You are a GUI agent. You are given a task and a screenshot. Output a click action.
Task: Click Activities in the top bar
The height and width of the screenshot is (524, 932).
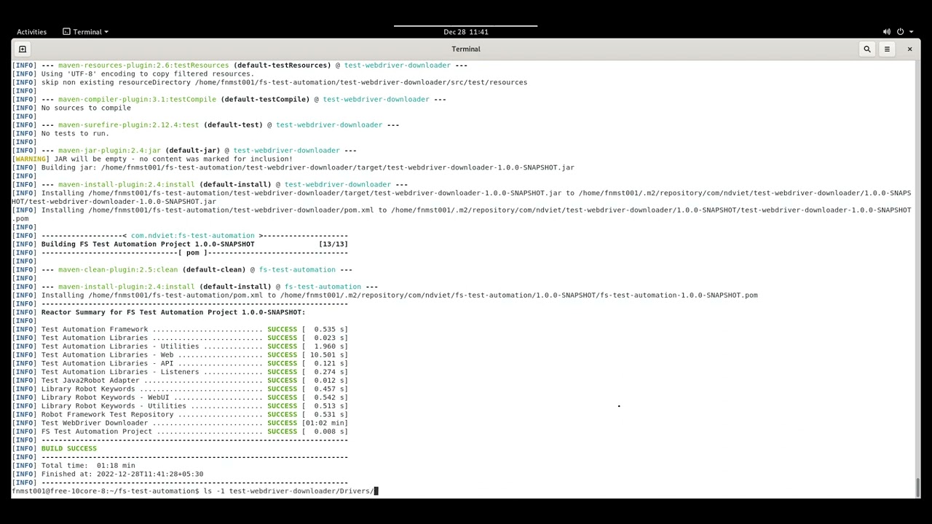click(31, 31)
